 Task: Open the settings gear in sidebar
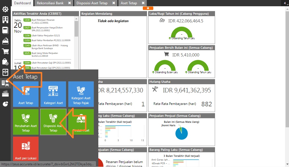[x=5, y=9]
